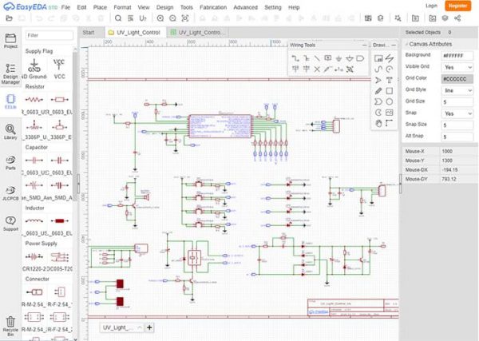This screenshot has height=341, width=479.
Task: Select the Ellipse drawing tool
Action: 389,101
